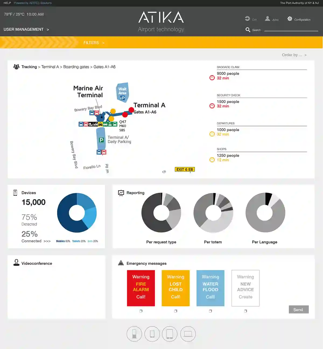Expand Connected devices details arrows
Image resolution: width=323 pixels, height=349 pixels.
[47, 241]
